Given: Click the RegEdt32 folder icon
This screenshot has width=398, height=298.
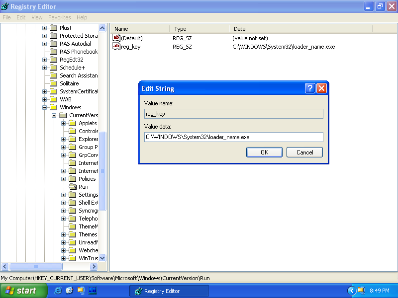Looking at the screenshot, I should pos(54,60).
